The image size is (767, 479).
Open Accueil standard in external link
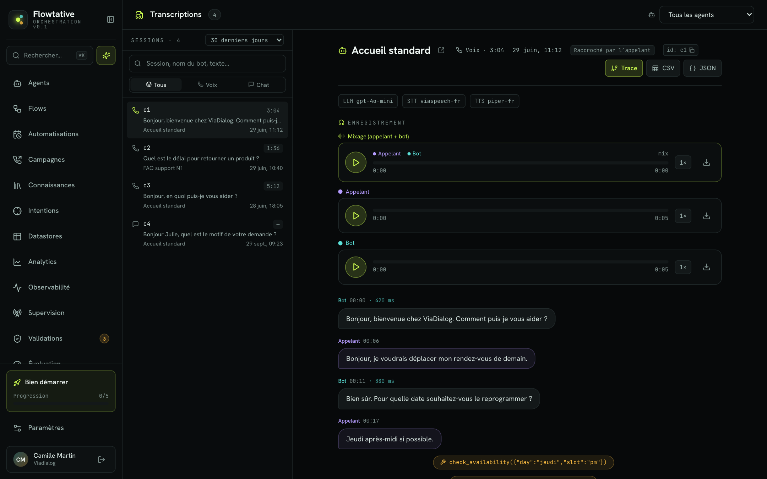click(x=441, y=50)
